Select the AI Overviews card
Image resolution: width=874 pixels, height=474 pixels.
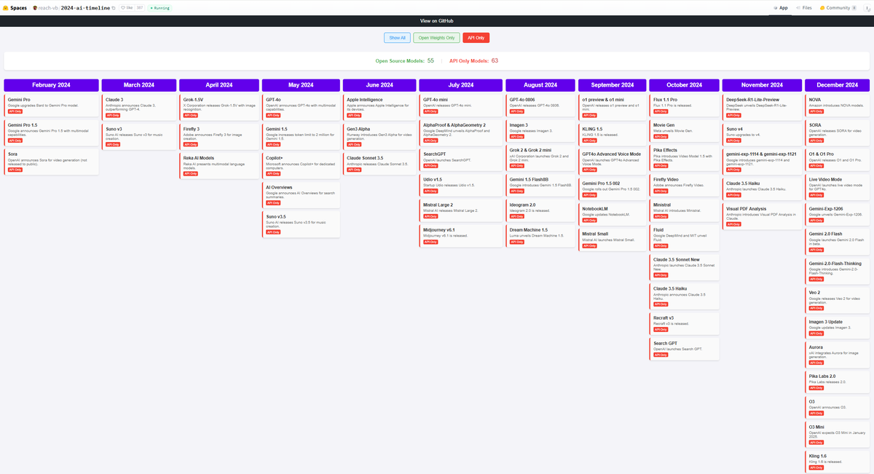(301, 194)
